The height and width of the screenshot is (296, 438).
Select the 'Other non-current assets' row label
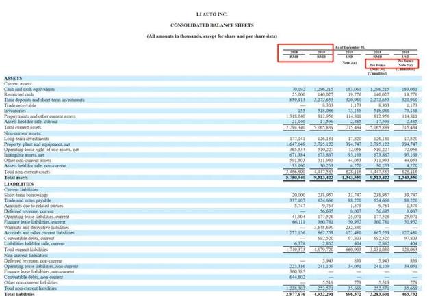tap(27, 161)
